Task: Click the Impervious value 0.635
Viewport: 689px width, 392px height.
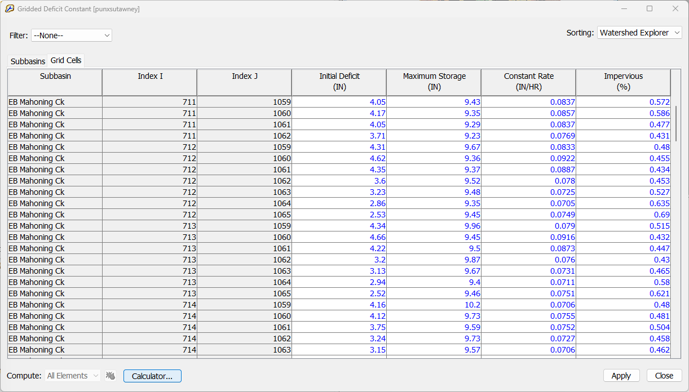Action: (624, 203)
